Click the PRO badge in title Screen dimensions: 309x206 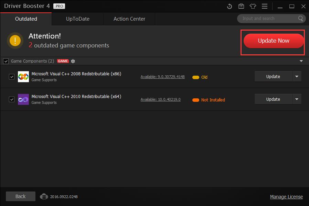(x=59, y=6)
